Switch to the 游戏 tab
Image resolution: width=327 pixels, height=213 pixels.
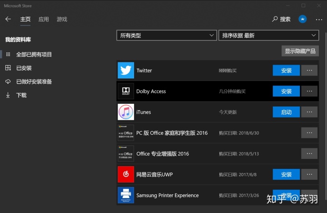click(62, 19)
